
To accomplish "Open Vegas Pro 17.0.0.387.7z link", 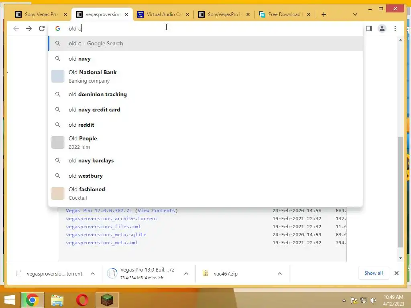I will (99, 211).
